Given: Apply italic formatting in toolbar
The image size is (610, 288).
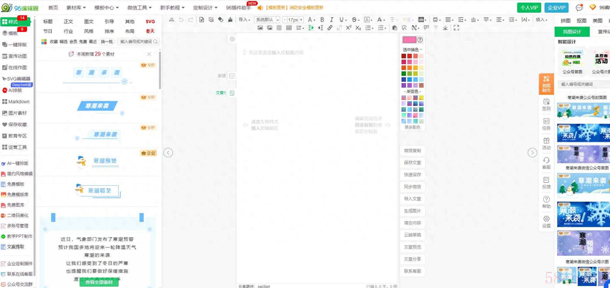Looking at the screenshot, I should (331, 20).
